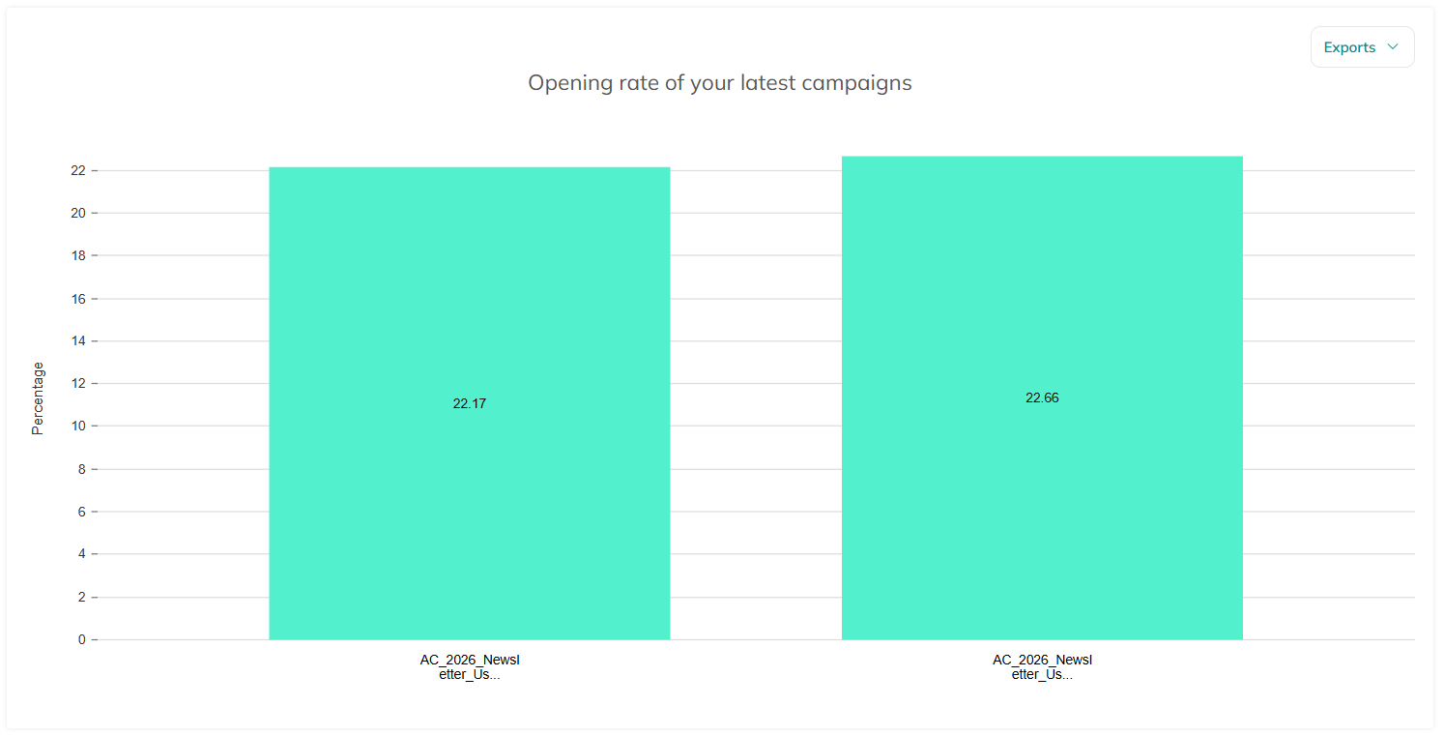Click the 16 tick on the y-axis
This screenshot has height=736, width=1444.
click(x=78, y=299)
